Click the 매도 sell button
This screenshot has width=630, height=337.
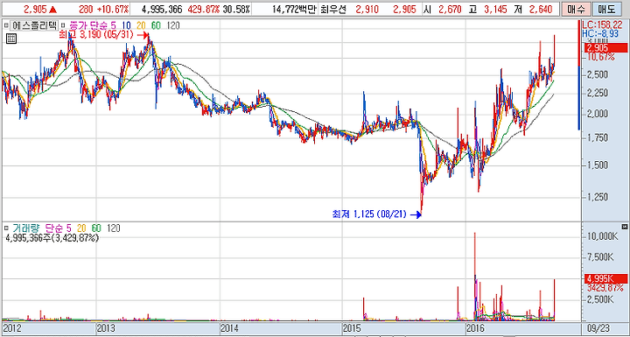pyautogui.click(x=605, y=9)
